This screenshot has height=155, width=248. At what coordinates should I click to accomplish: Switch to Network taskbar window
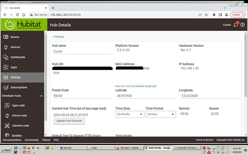(x=73, y=148)
